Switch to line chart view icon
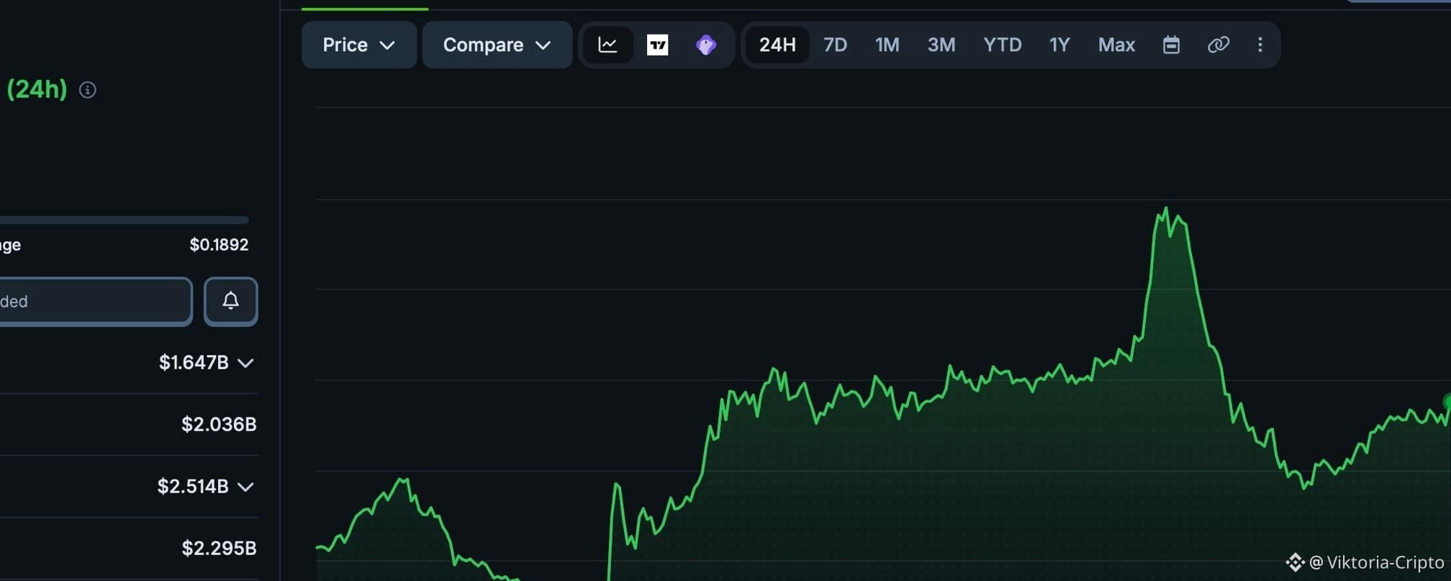1451x581 pixels. pyautogui.click(x=608, y=45)
